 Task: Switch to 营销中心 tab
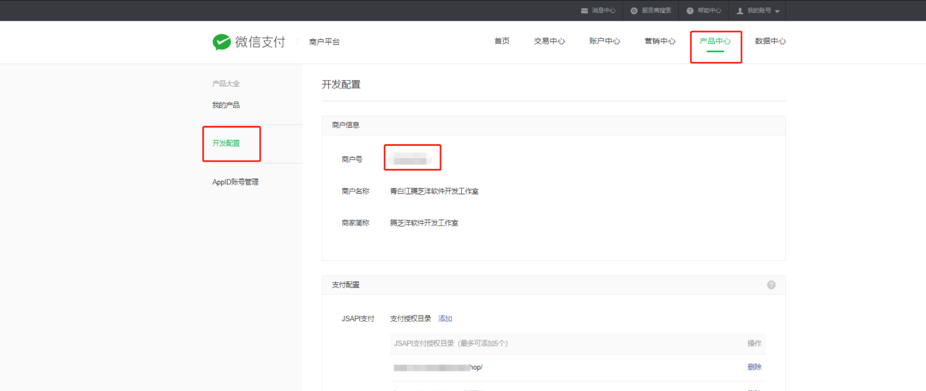click(x=660, y=41)
